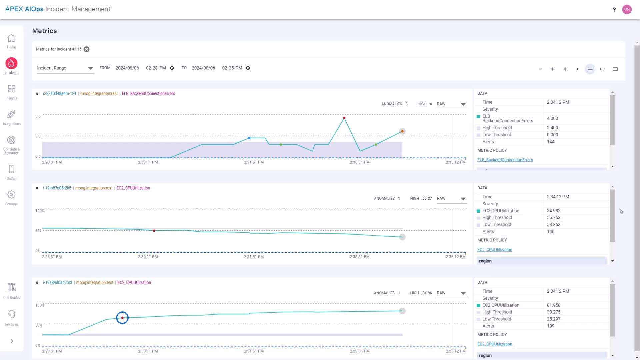Screen dimensions: 640x360
Task: Open the Home page in sidebar
Action: (x=11, y=41)
